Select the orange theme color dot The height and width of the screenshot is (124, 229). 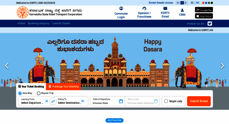pos(203,3)
